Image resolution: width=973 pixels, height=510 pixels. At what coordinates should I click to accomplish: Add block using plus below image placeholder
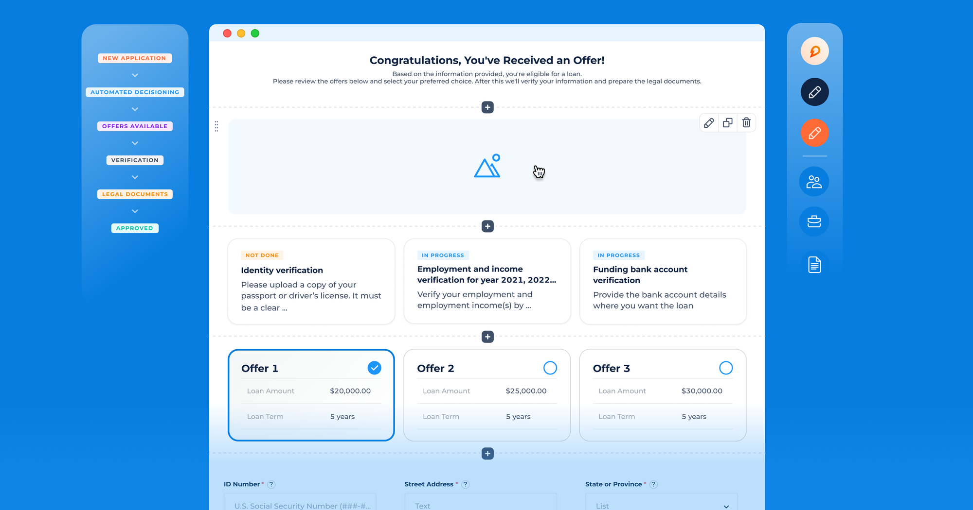[x=487, y=226]
